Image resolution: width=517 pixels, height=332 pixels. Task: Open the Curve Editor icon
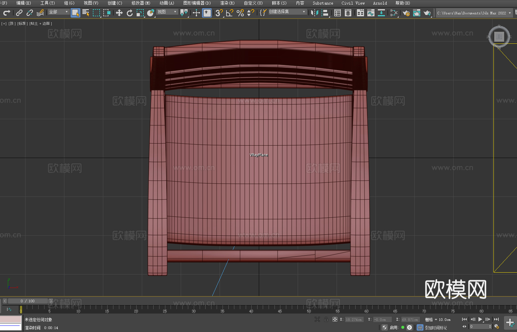(371, 13)
